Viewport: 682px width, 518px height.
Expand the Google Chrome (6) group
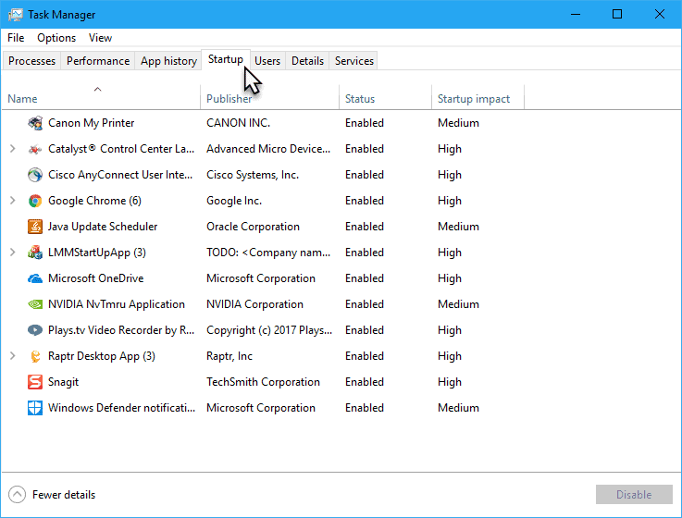coord(13,201)
